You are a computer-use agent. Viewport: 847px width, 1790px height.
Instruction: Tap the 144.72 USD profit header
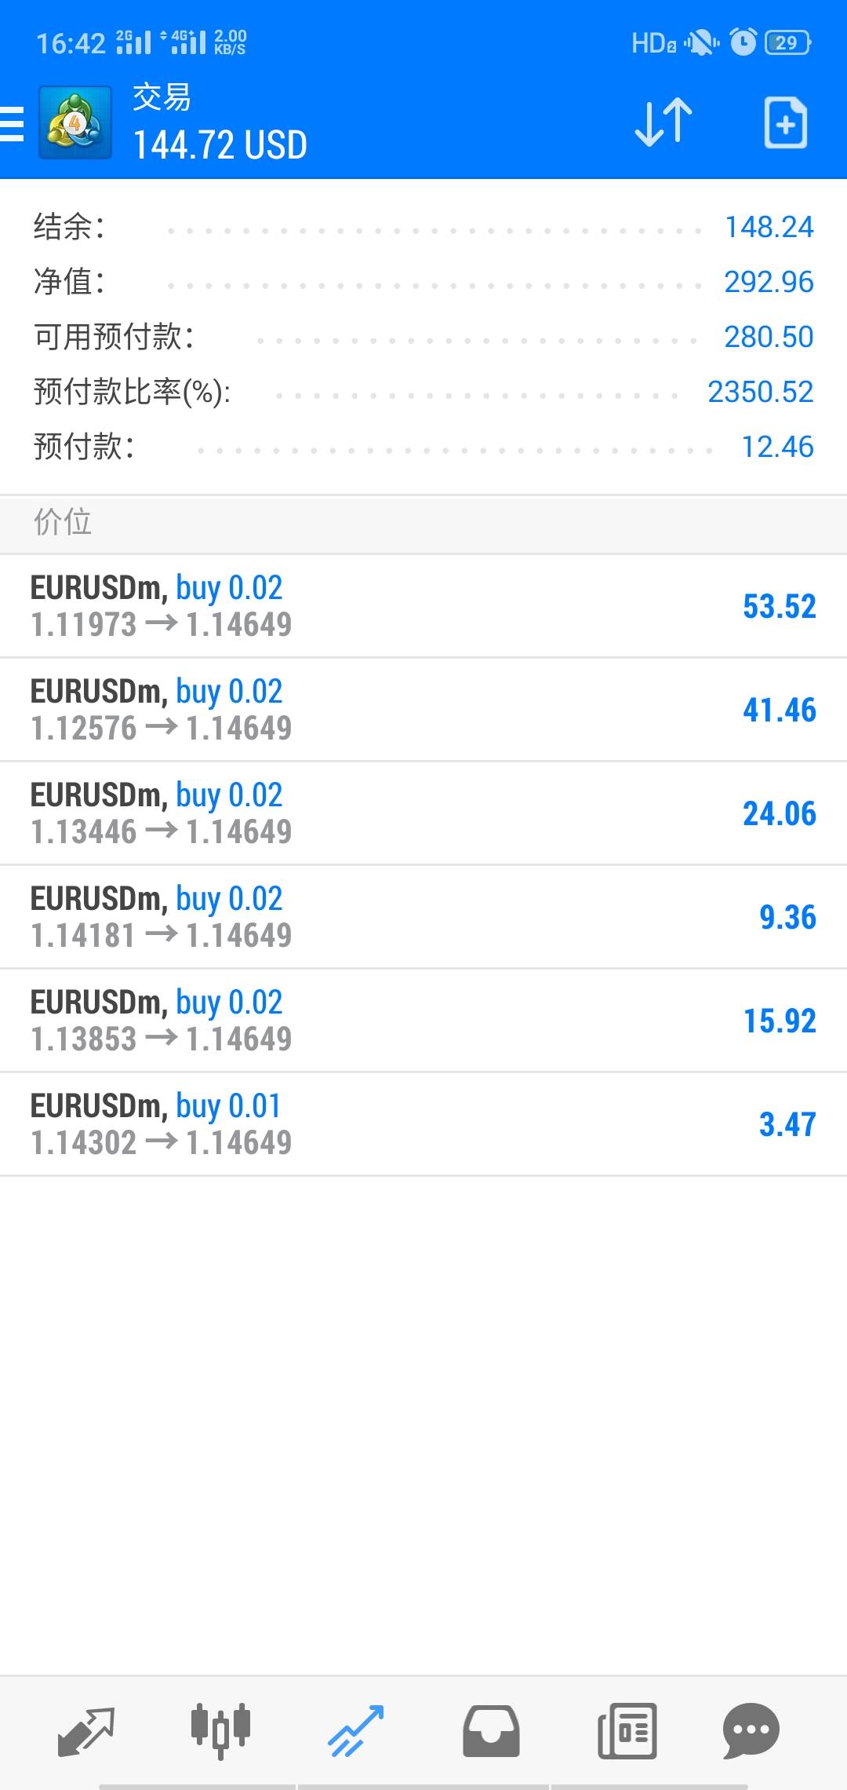pos(220,145)
